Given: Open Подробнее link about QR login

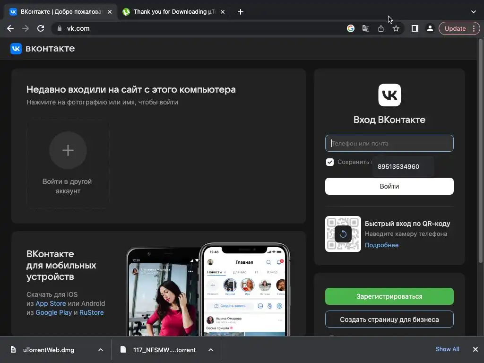Looking at the screenshot, I should coord(381,245).
